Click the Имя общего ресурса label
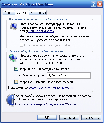The image size is (104, 123). [x=29, y=75]
